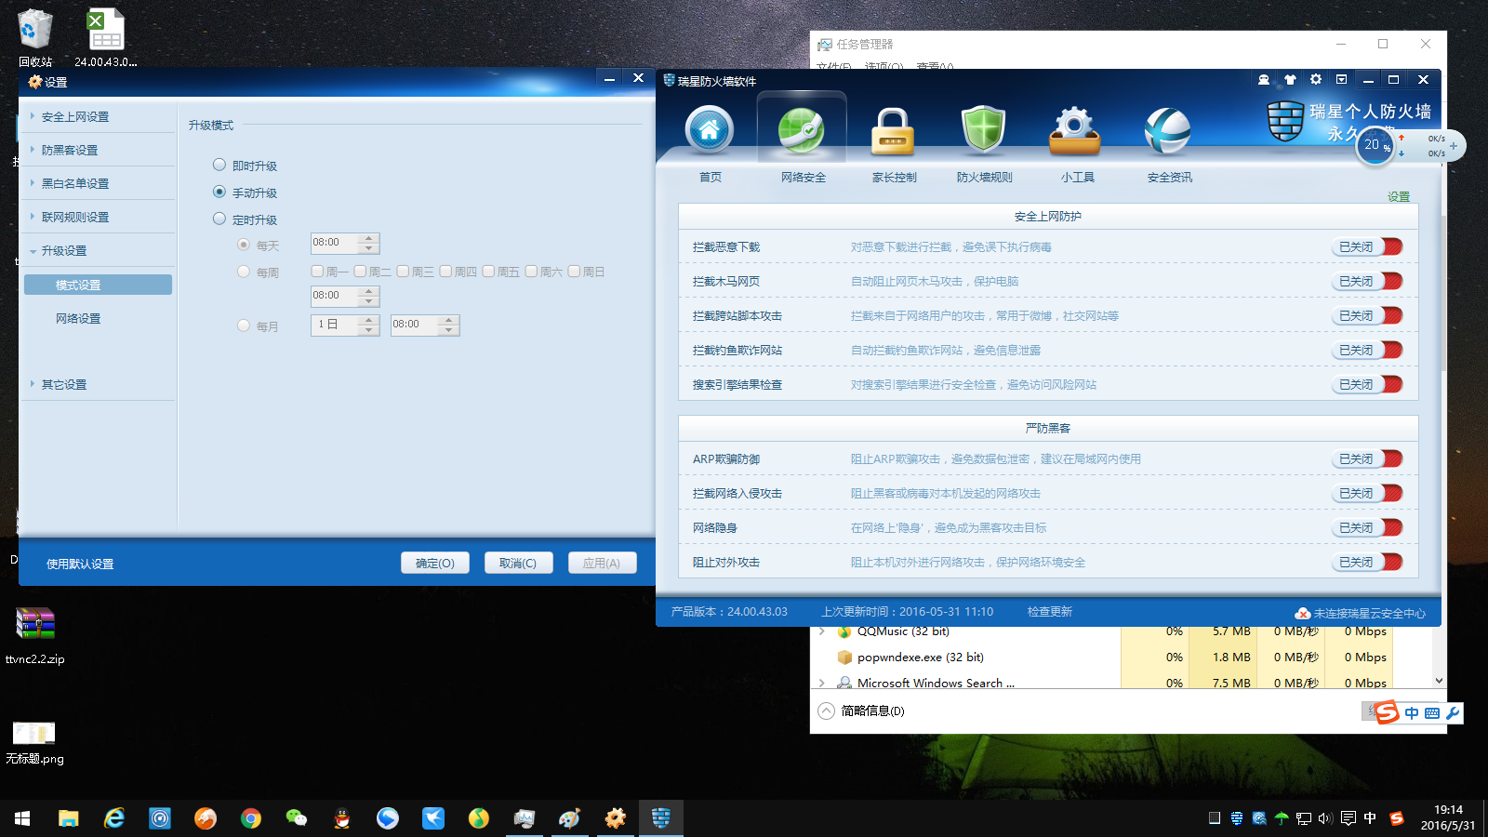The width and height of the screenshot is (1488, 837).
Task: Toggle the ARP欺骗防御 switch
Action: tap(1367, 458)
